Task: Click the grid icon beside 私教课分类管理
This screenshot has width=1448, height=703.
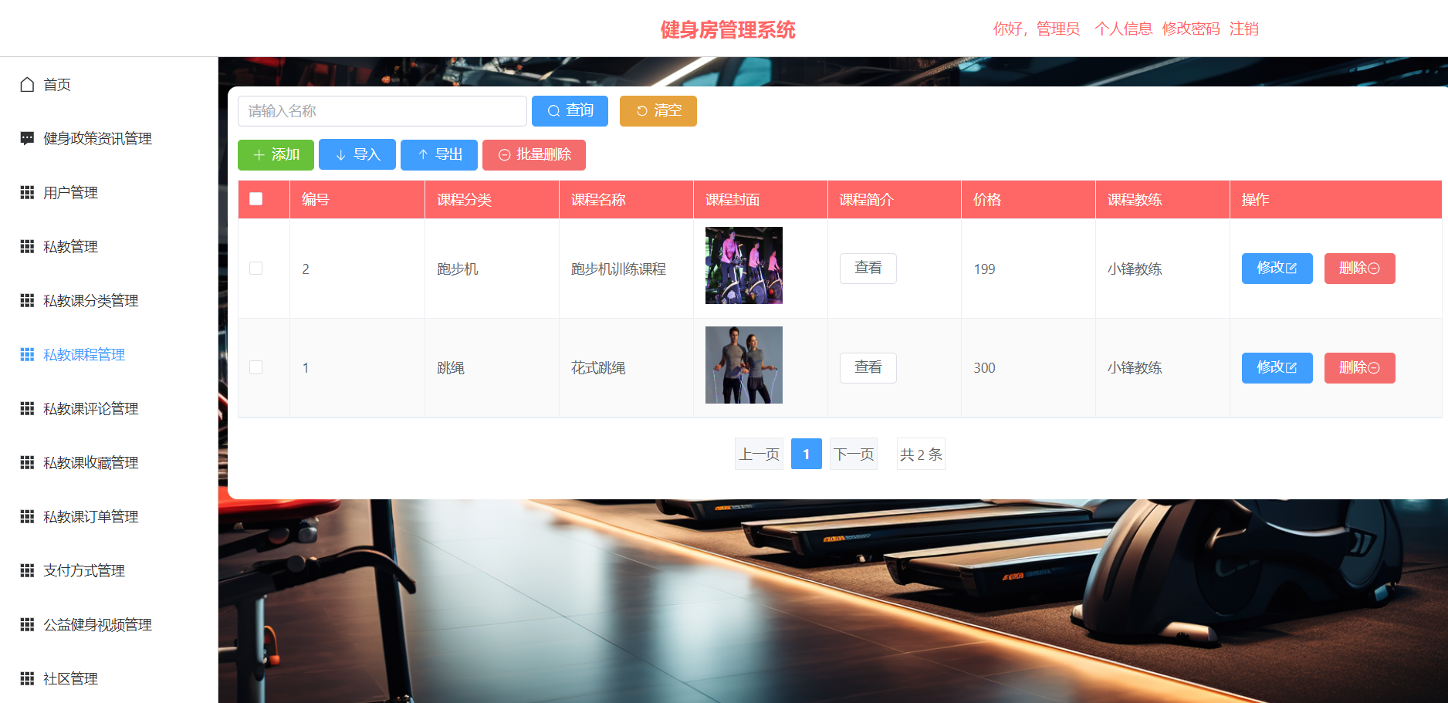Action: click(27, 300)
